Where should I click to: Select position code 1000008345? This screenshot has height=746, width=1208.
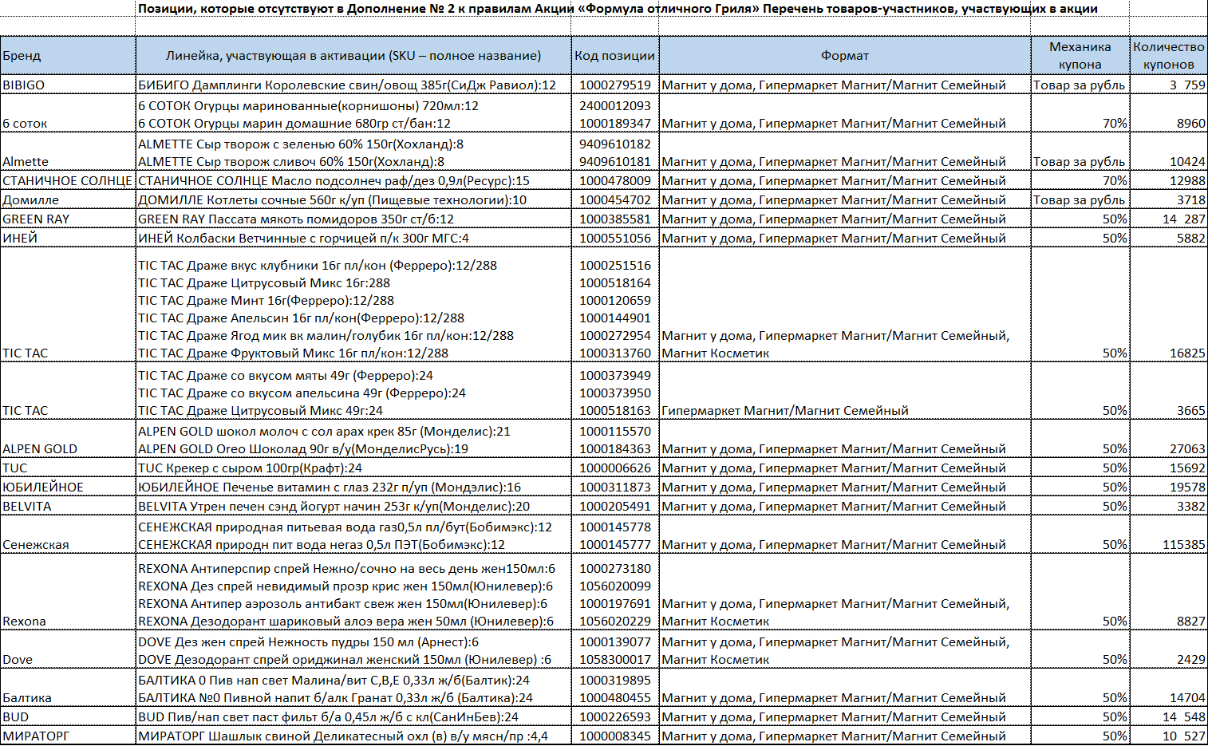tap(614, 736)
